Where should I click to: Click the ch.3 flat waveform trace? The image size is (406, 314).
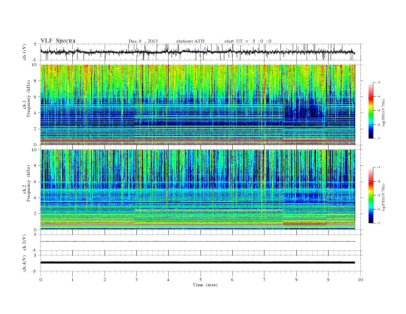point(198,242)
